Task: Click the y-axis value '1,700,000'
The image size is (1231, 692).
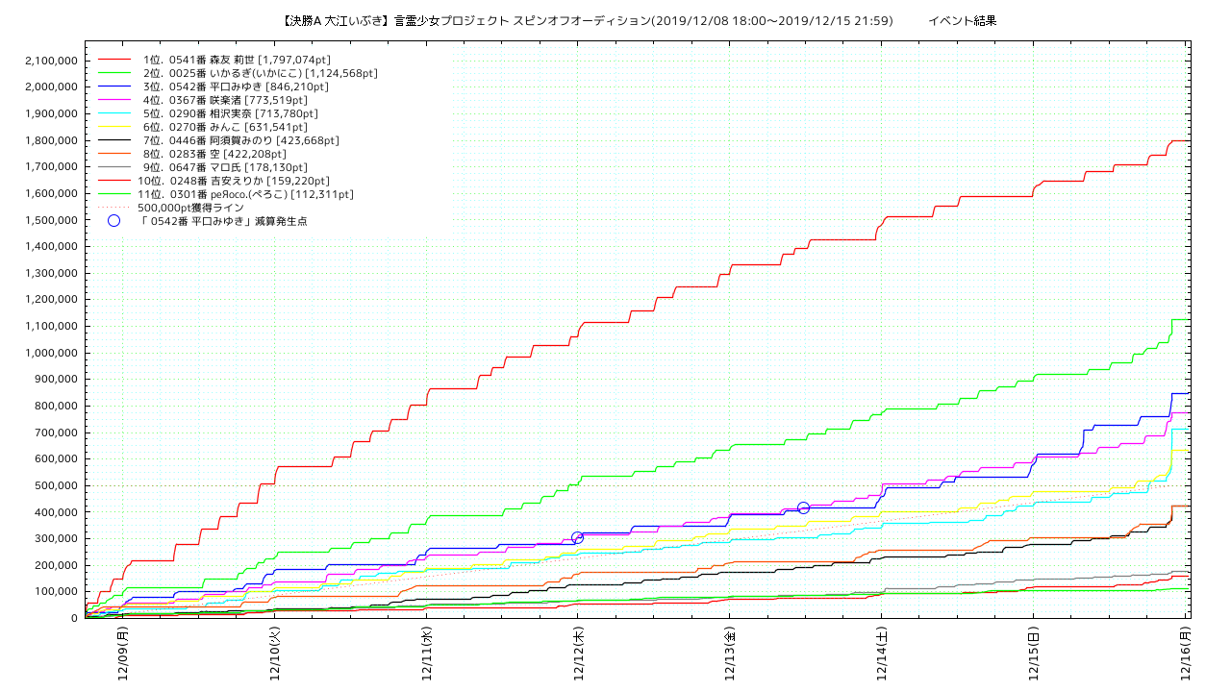Action: pos(50,166)
